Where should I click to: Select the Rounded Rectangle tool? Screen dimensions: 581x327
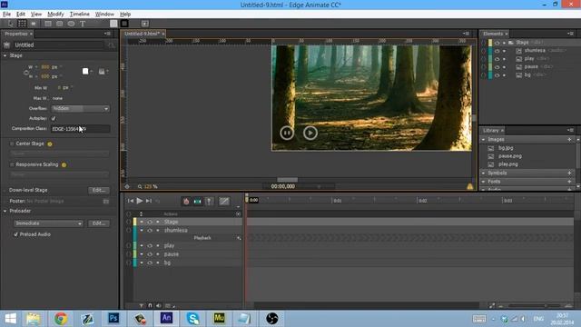pyautogui.click(x=60, y=24)
